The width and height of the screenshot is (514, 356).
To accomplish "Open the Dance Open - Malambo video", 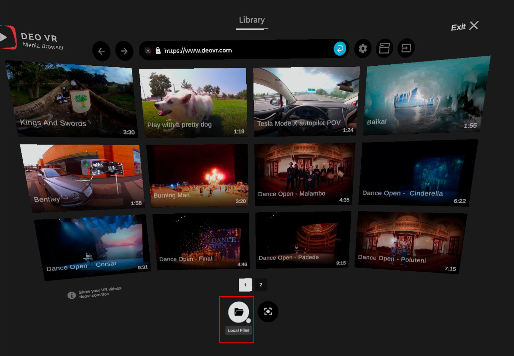I will [x=304, y=174].
